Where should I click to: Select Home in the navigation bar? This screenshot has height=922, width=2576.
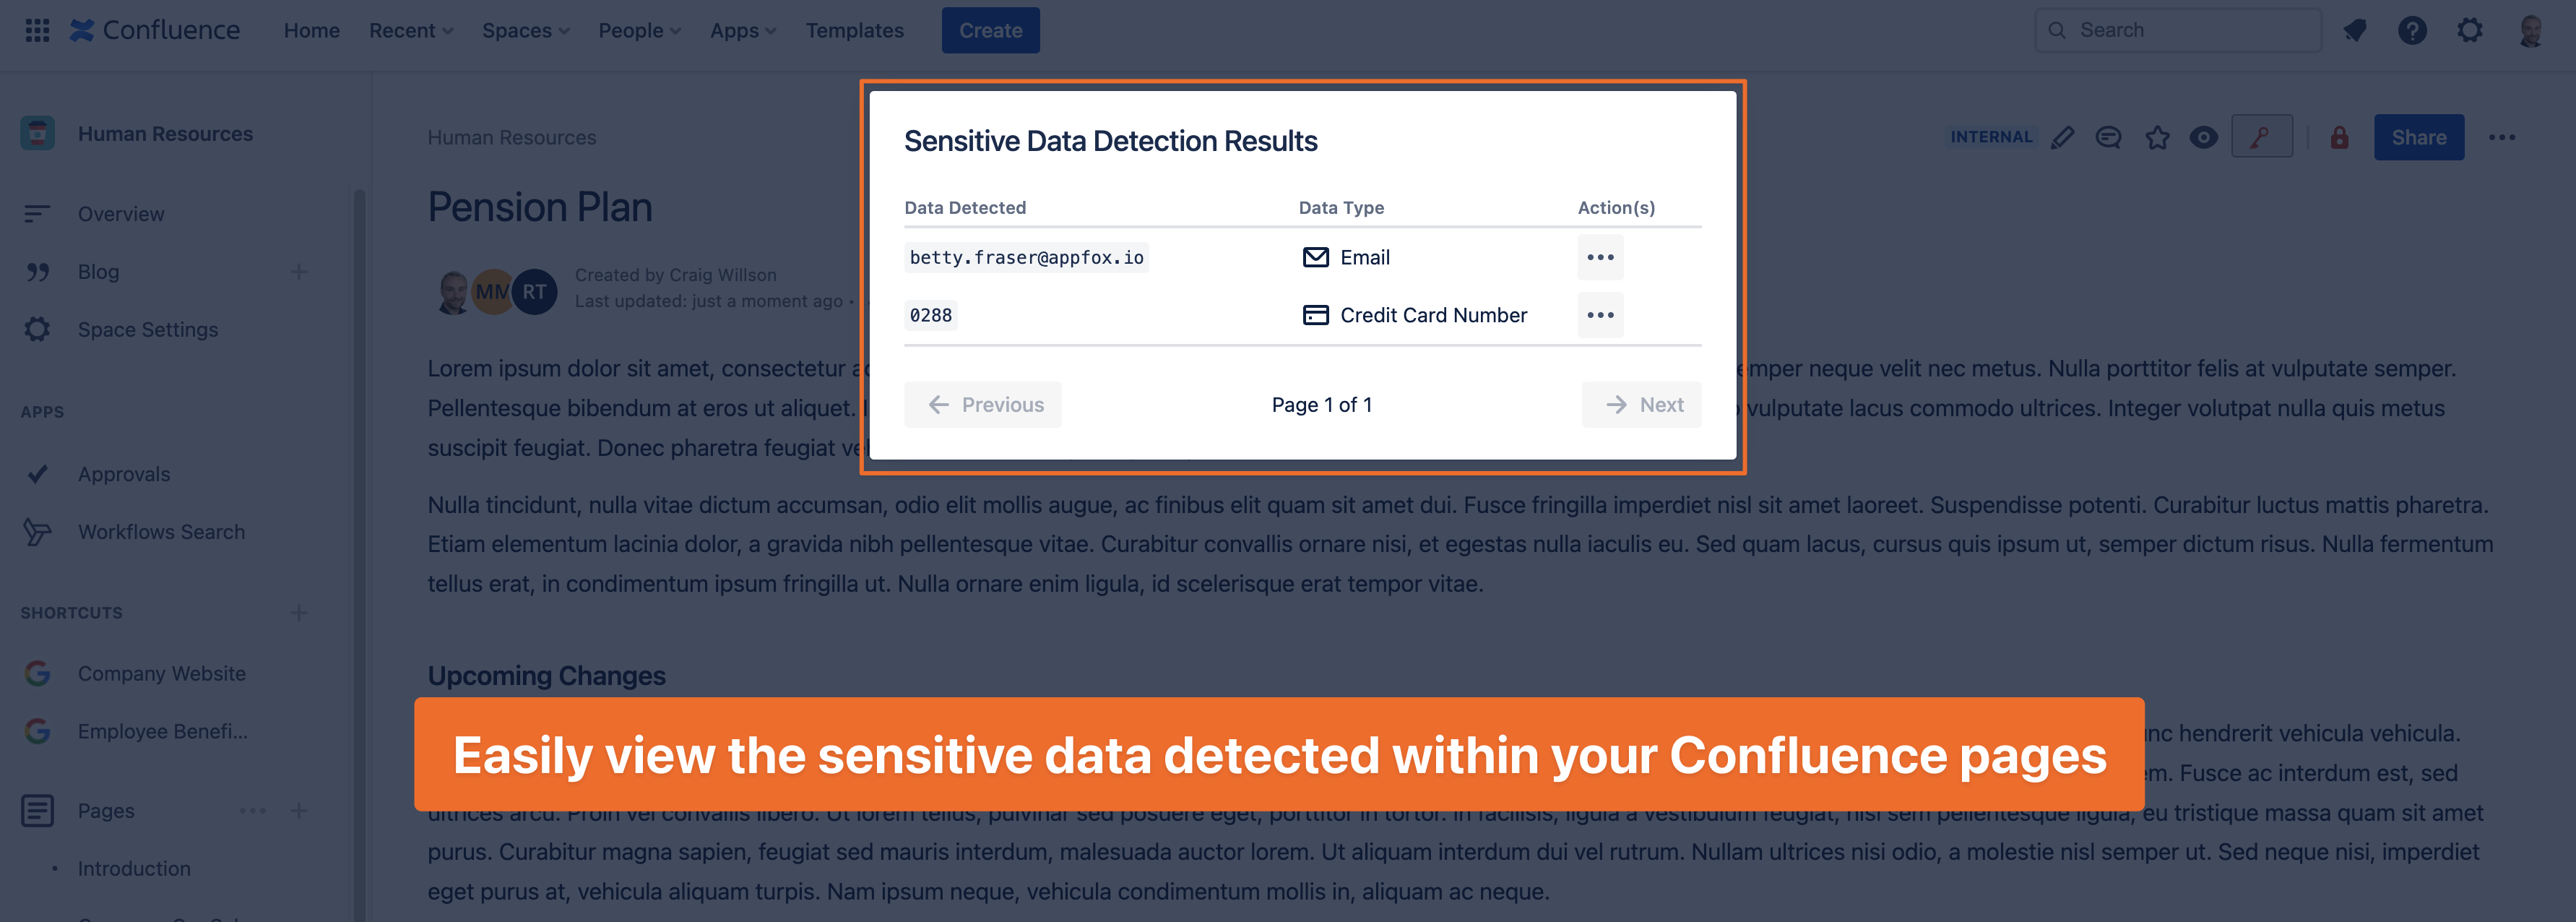coord(311,30)
